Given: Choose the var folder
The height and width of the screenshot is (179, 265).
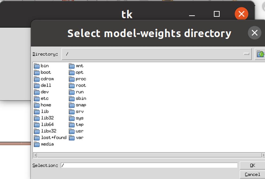Looking at the screenshot, I should click(x=79, y=138).
